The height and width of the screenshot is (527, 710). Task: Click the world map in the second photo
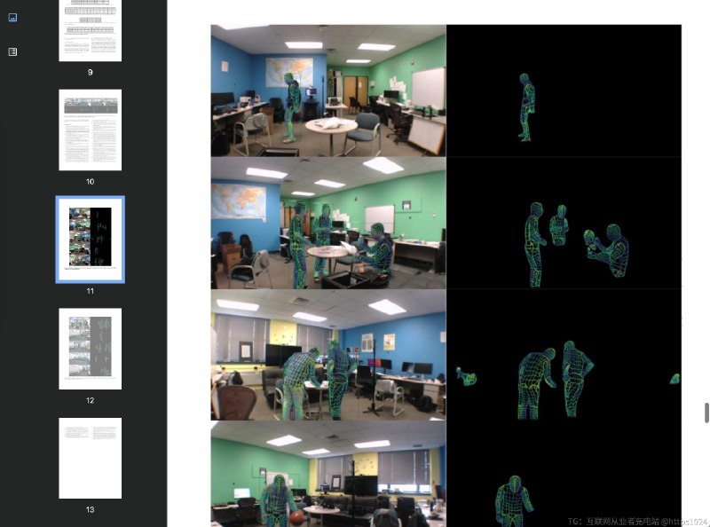tap(240, 201)
